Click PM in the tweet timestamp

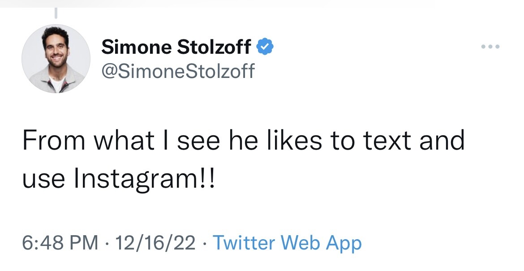[x=84, y=243]
